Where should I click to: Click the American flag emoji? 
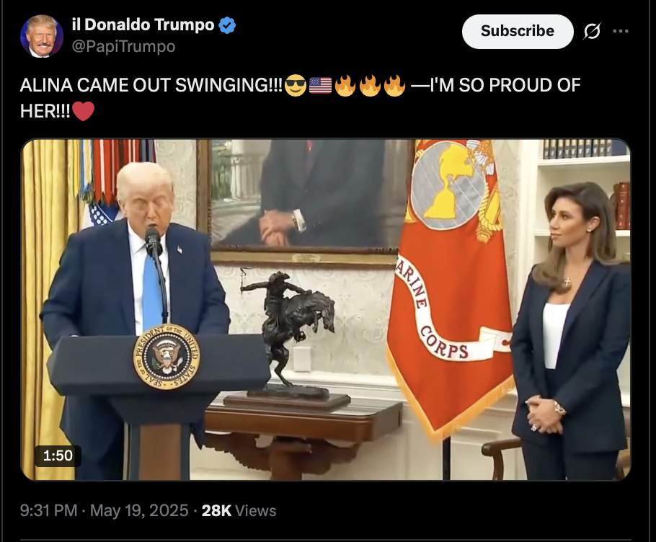tap(320, 85)
